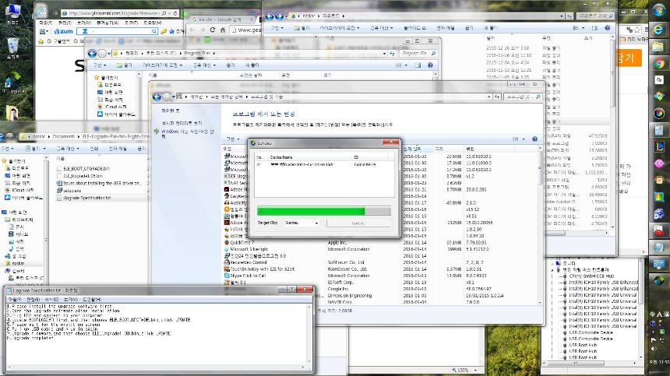Screen dimensions: 670x376
Task: Click the Windows Start orb on the taskbar
Action: [659, 10]
